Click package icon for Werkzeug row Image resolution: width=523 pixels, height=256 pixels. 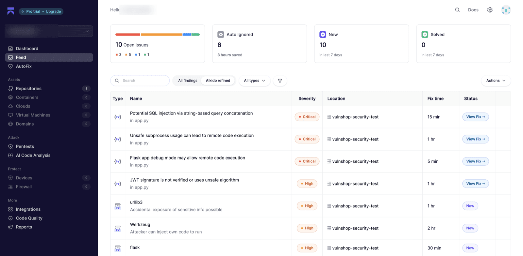coord(118,228)
